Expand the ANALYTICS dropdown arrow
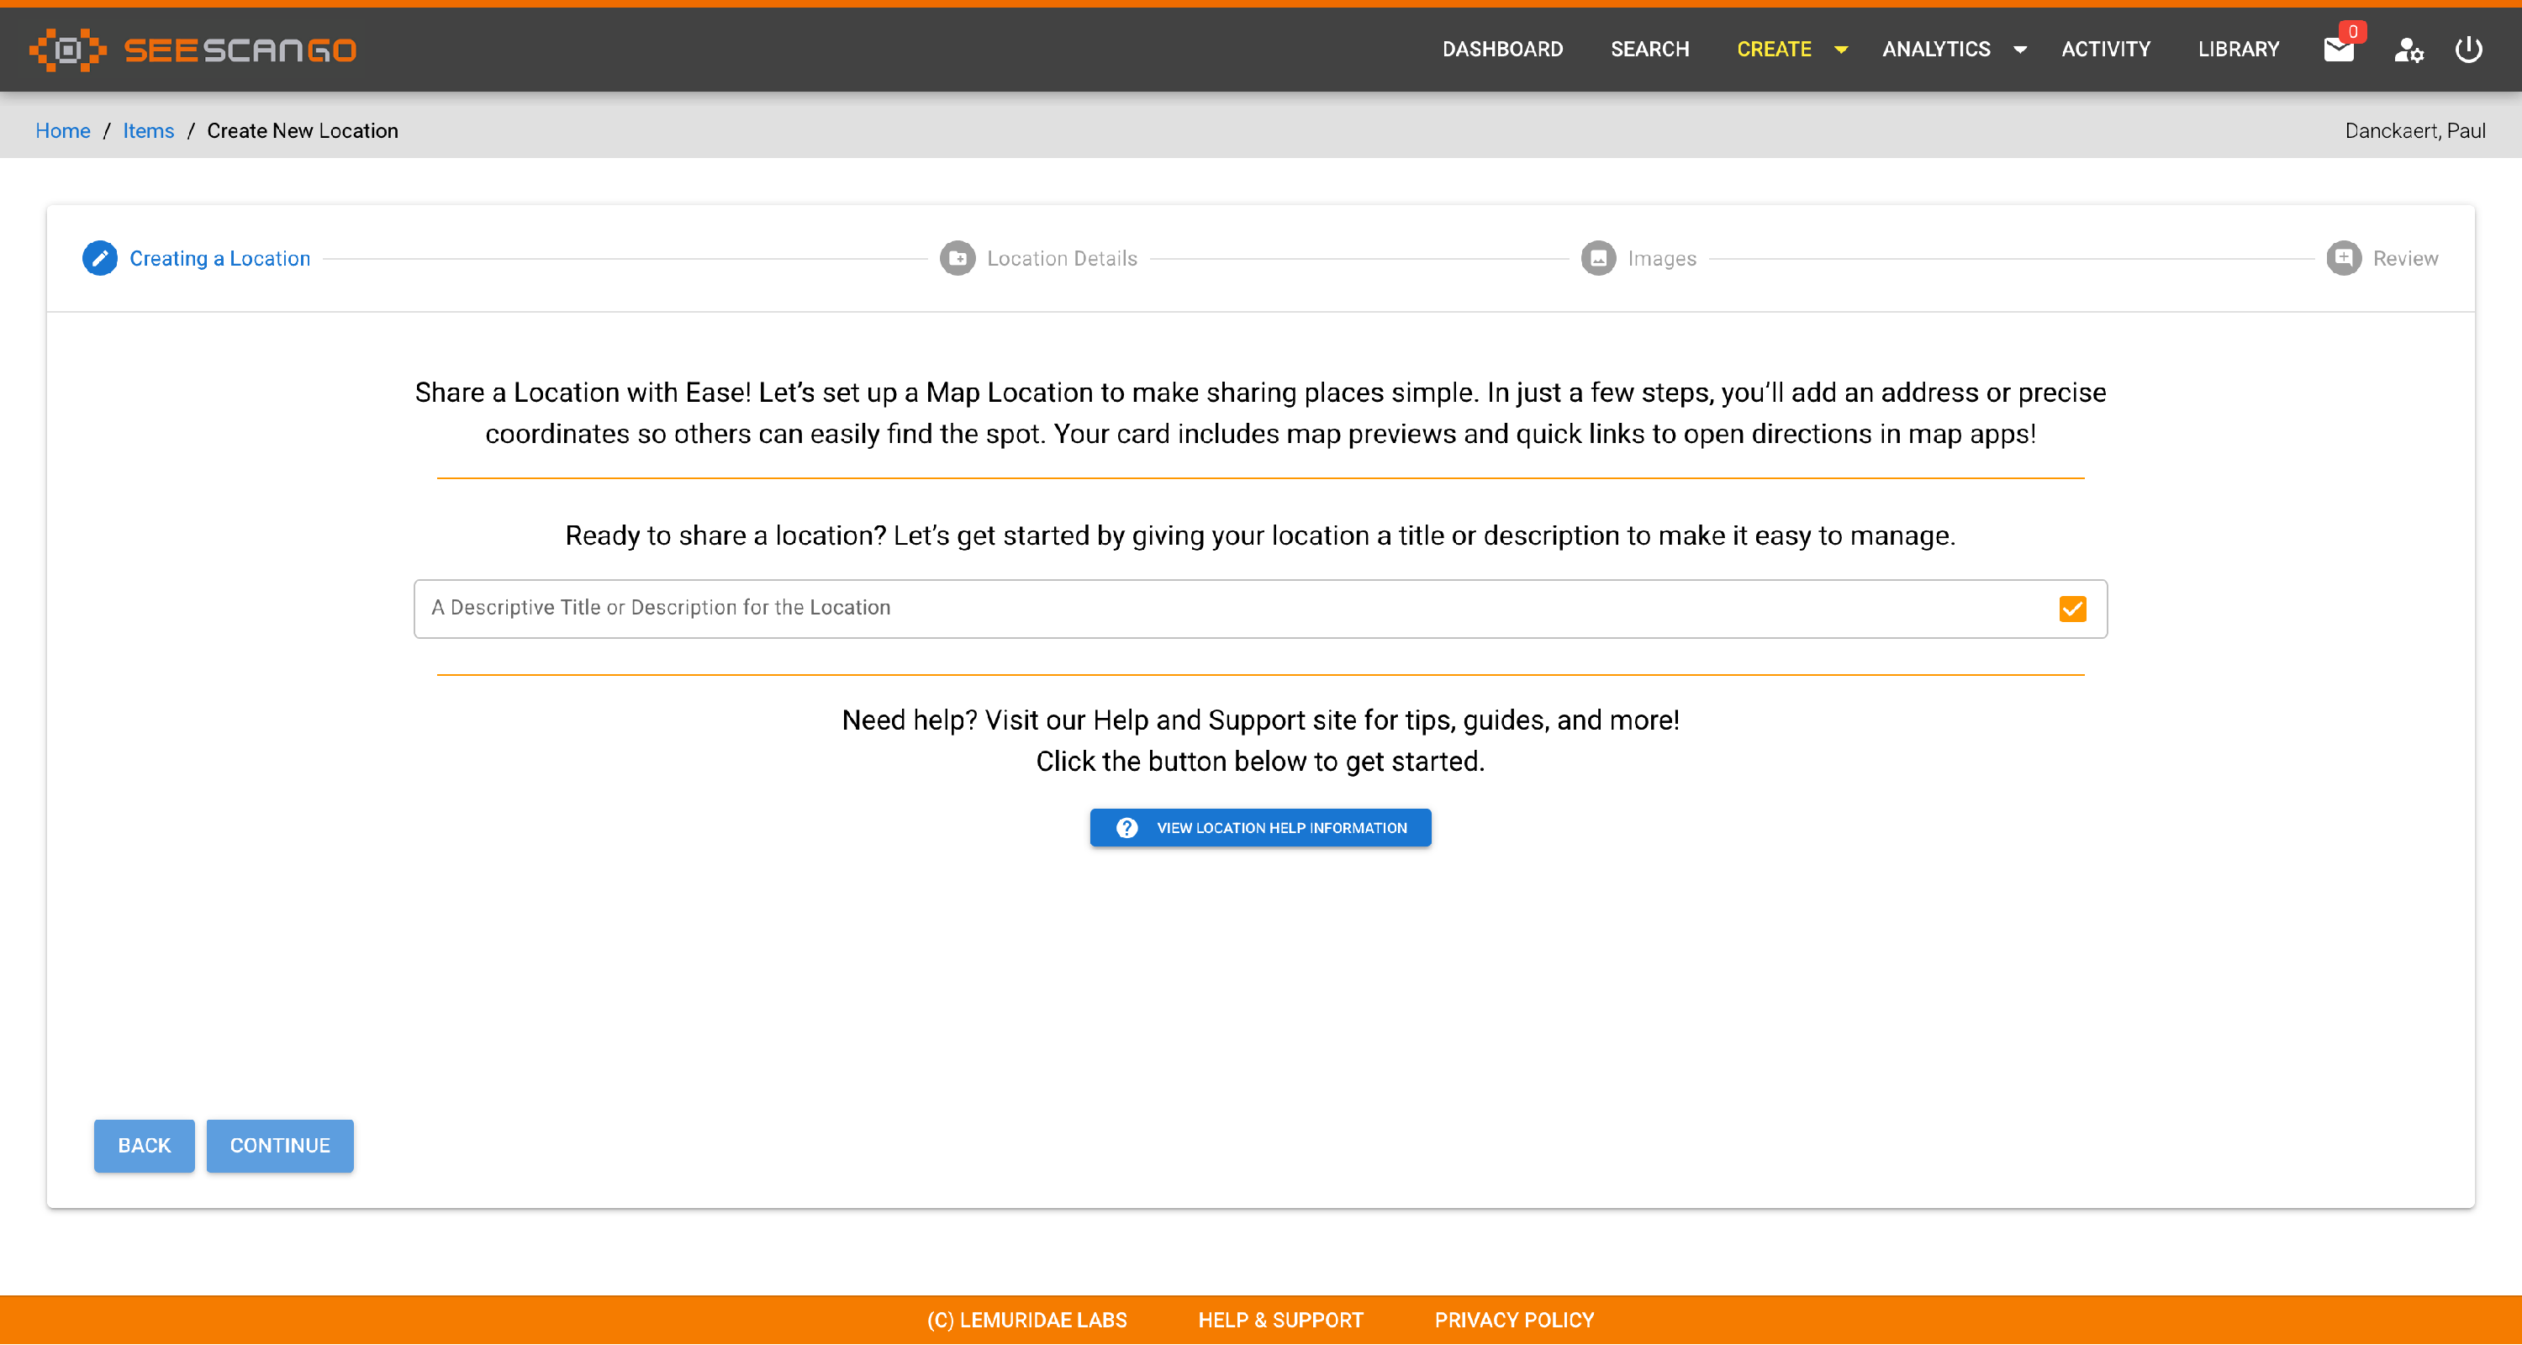The width and height of the screenshot is (2522, 1345). [x=2020, y=50]
